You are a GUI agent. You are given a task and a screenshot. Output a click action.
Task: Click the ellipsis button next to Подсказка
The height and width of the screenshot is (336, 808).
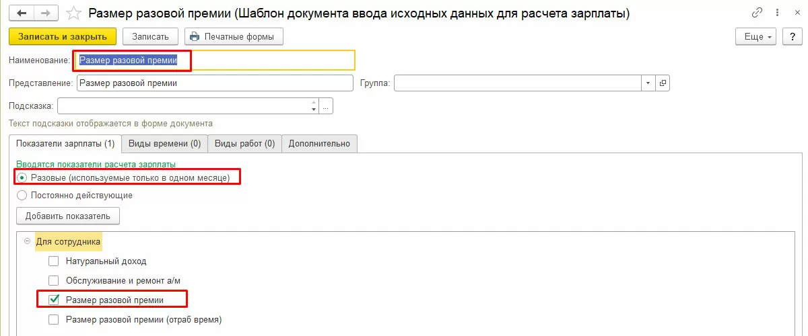(x=327, y=106)
